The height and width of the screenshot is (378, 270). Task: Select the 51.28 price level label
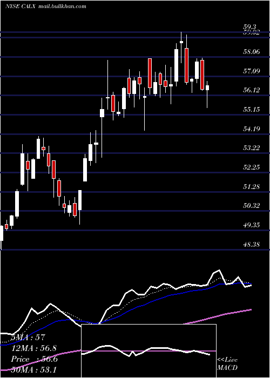pos(252,186)
